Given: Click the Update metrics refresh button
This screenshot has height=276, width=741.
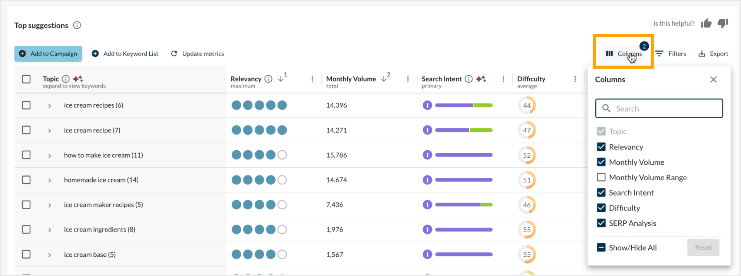Looking at the screenshot, I should point(198,54).
